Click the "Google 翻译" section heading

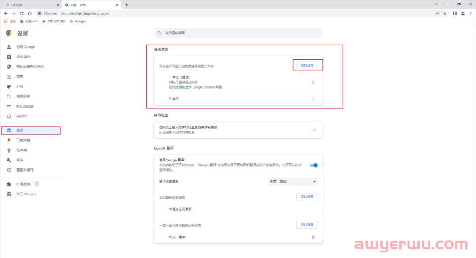164,148
